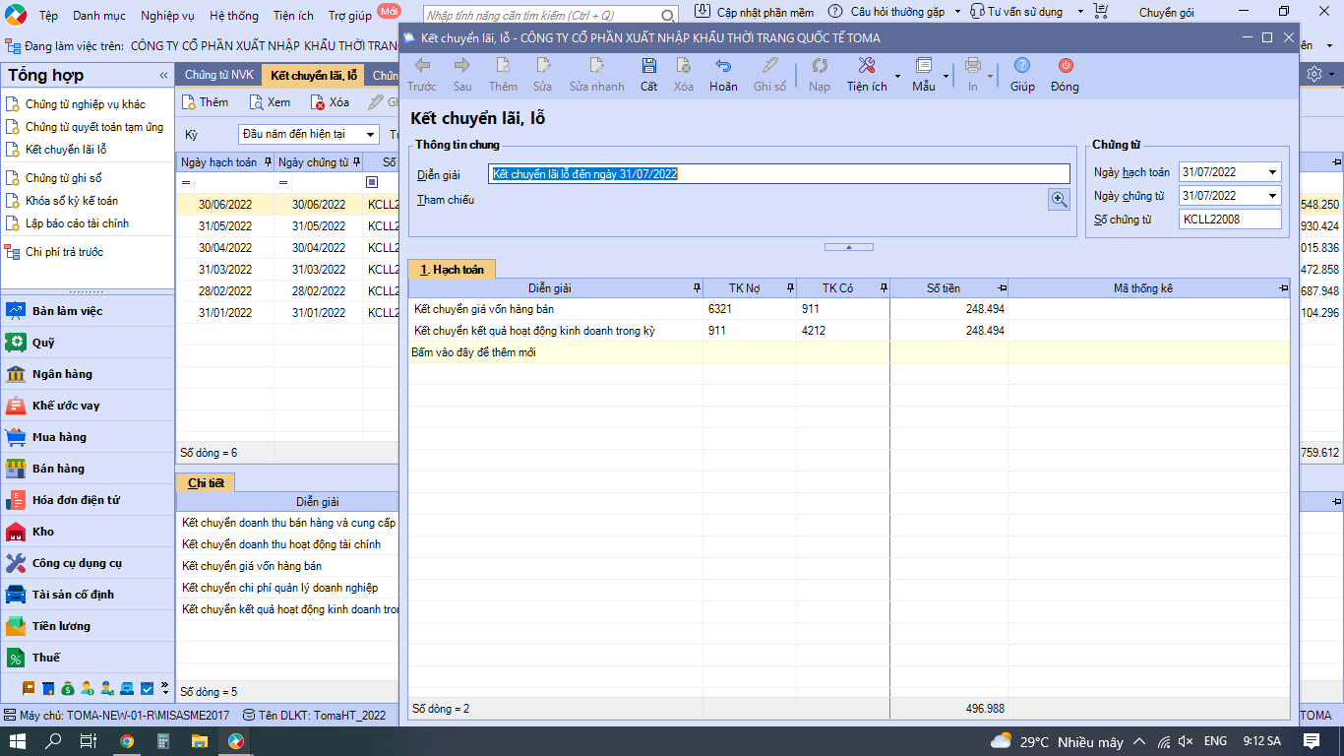
Task: Open the Tài sản cố định module
Action: pos(89,595)
